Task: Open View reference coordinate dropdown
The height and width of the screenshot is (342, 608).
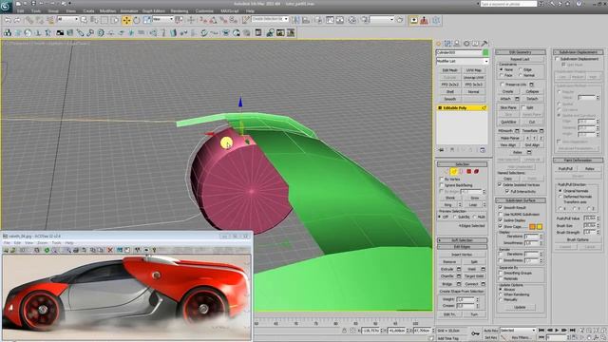Action: (x=162, y=19)
